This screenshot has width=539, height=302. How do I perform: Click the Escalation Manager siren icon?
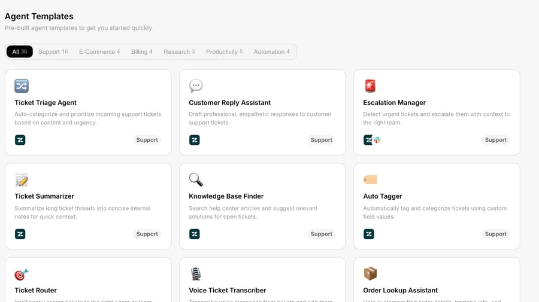[370, 86]
